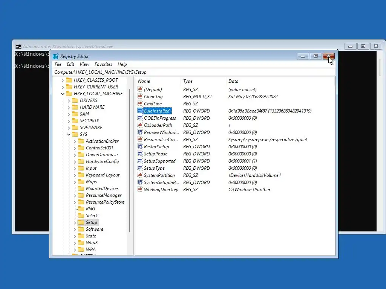Screen dimensions: 386x289
Task: Select the ResourcePolicyStore key
Action: (105, 202)
